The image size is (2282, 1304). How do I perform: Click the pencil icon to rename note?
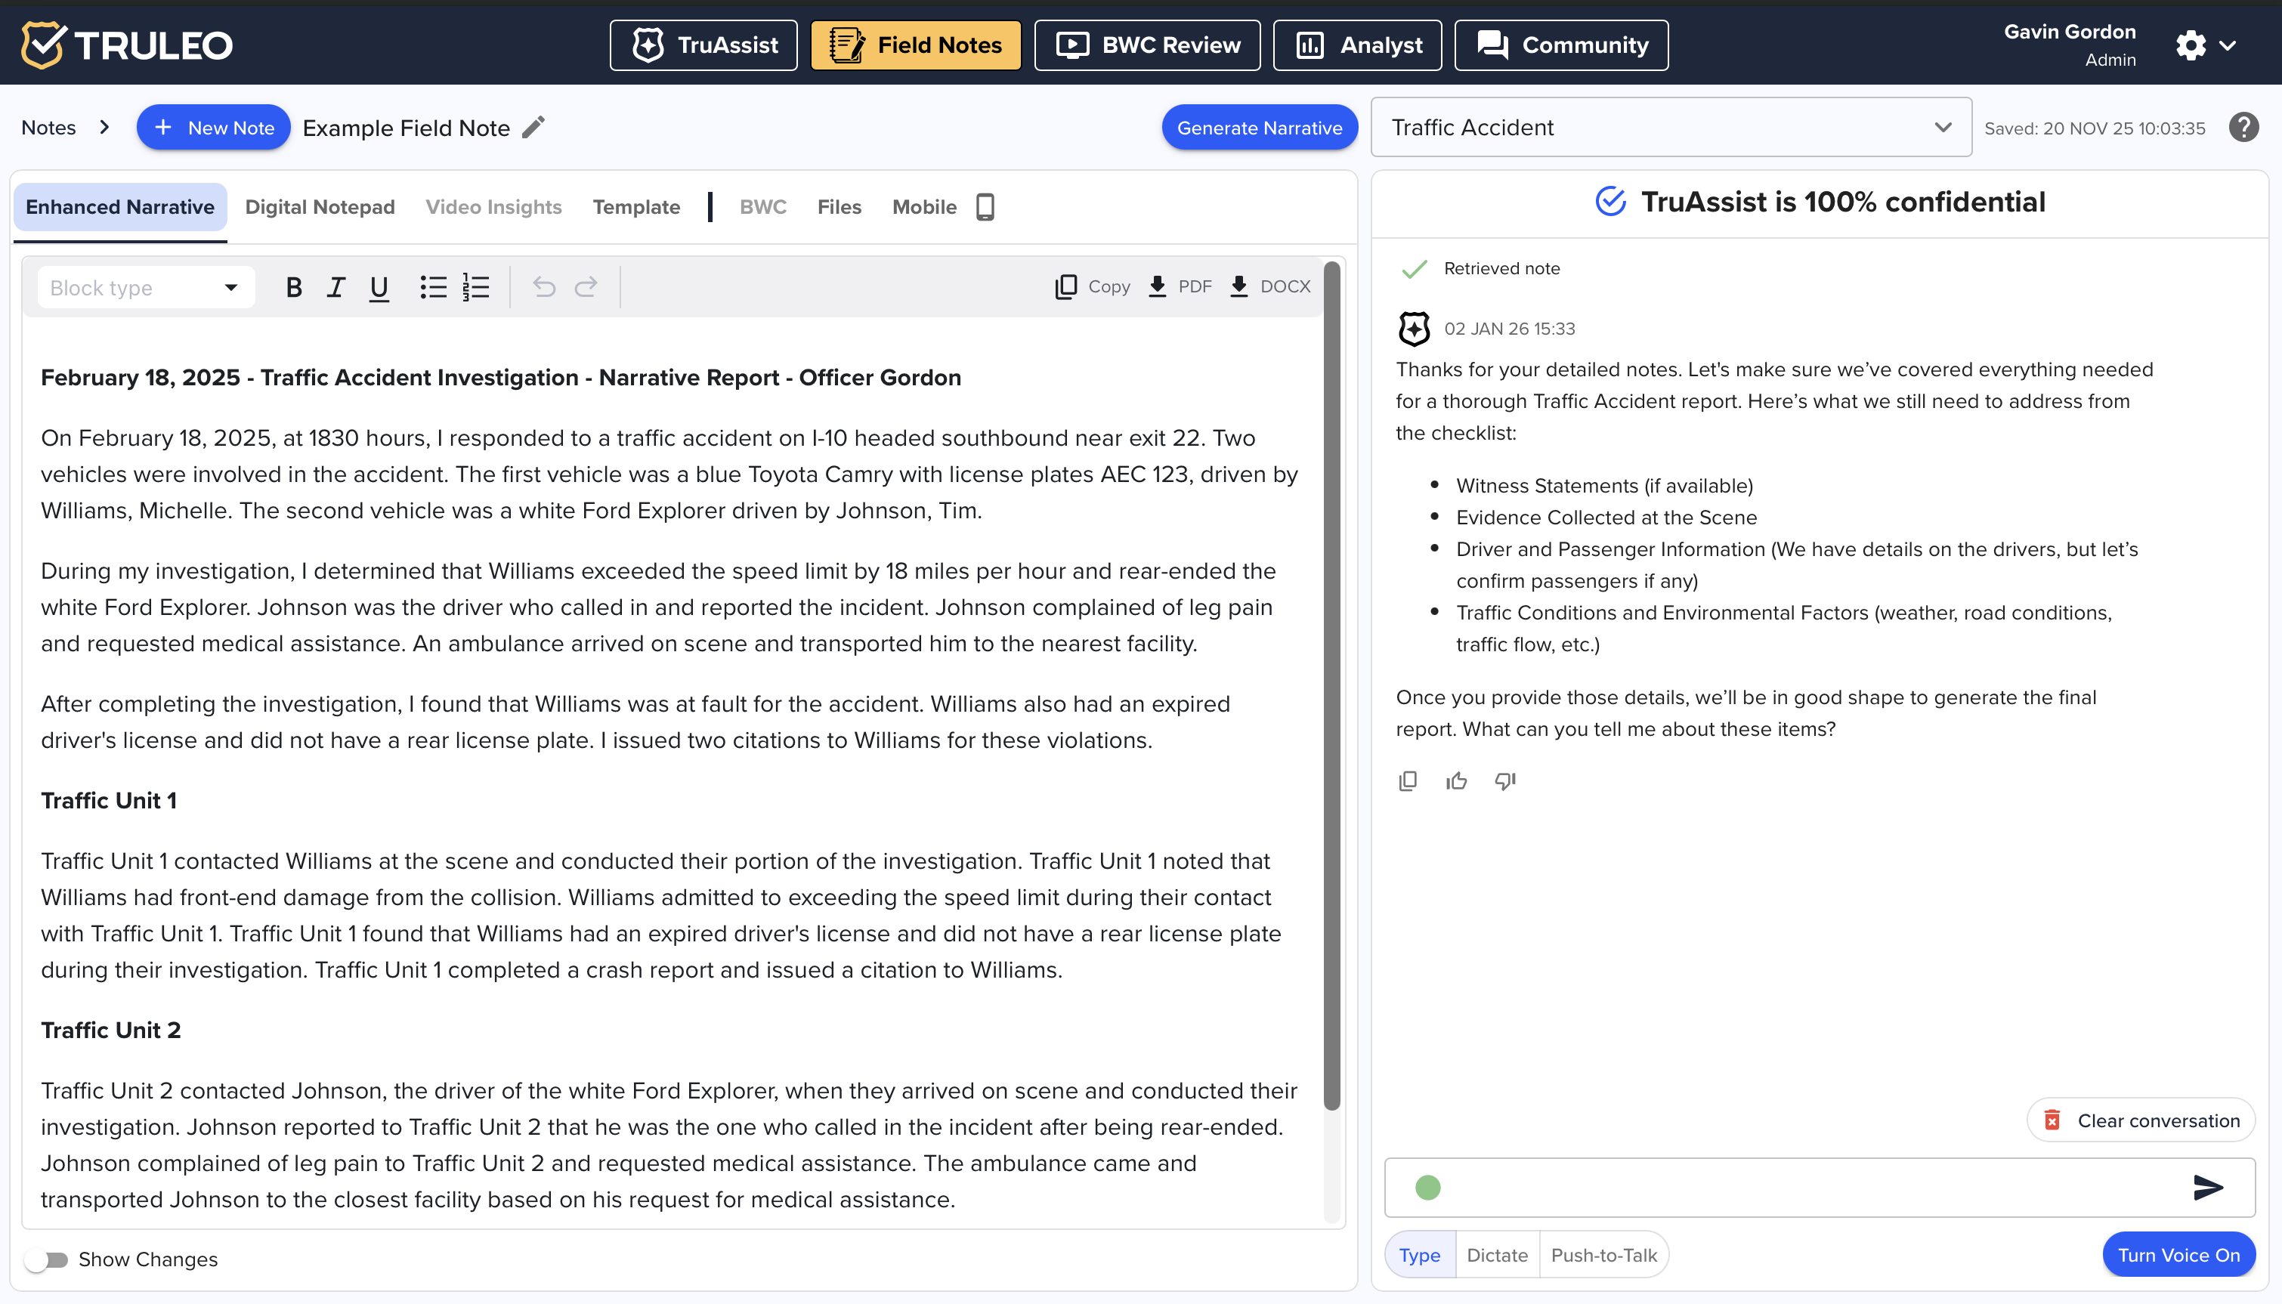[x=533, y=127]
